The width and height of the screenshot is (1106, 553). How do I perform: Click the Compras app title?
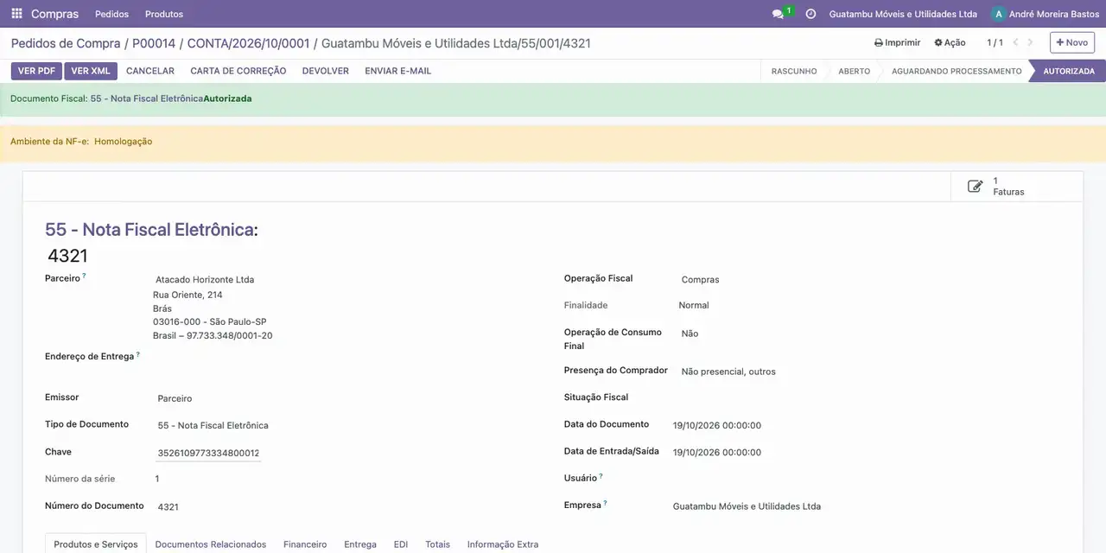click(54, 14)
